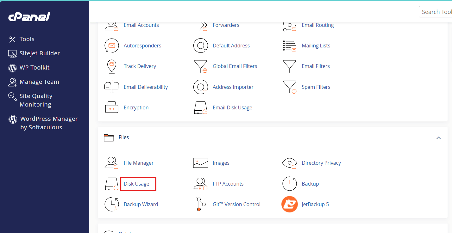The image size is (452, 233).
Task: Click the cPanel logo
Action: (29, 17)
